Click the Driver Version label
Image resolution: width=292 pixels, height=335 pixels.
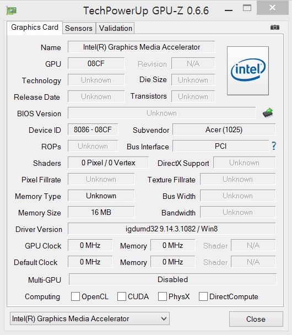pos(39,229)
